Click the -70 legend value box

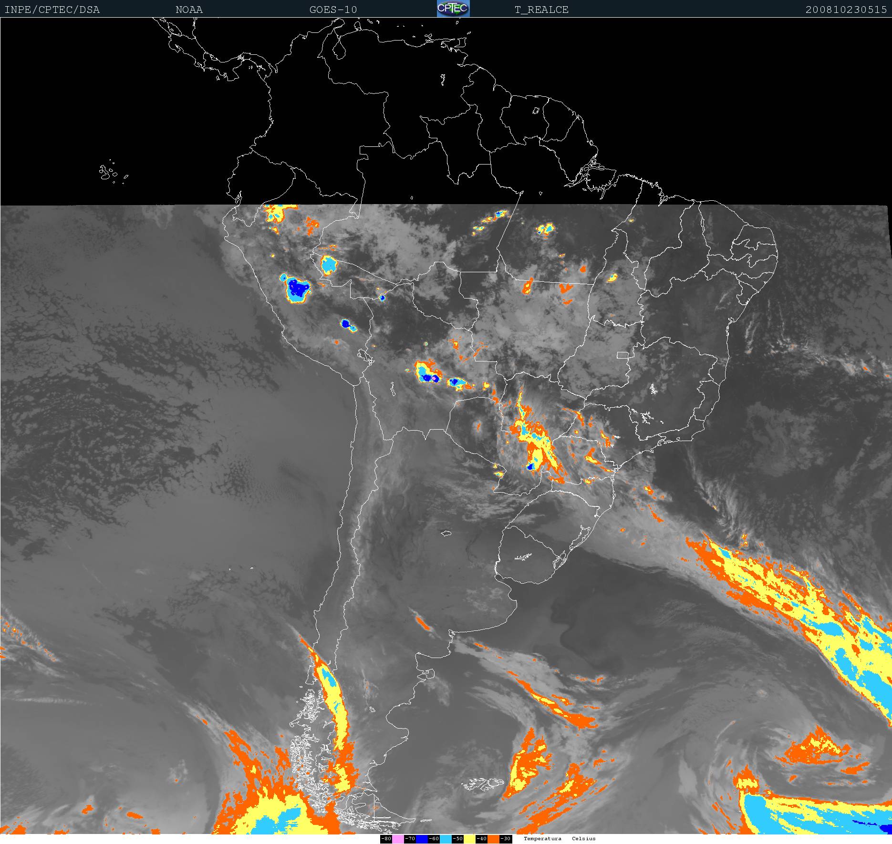click(x=410, y=839)
